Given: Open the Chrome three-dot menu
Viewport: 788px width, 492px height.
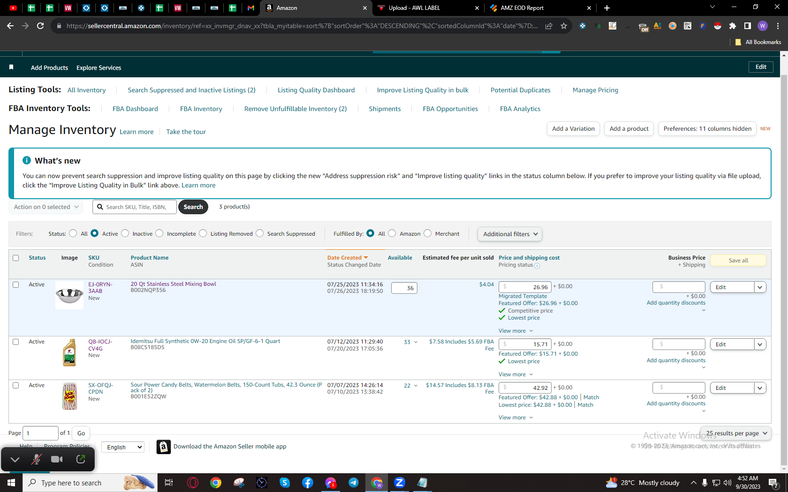Looking at the screenshot, I should (x=778, y=26).
